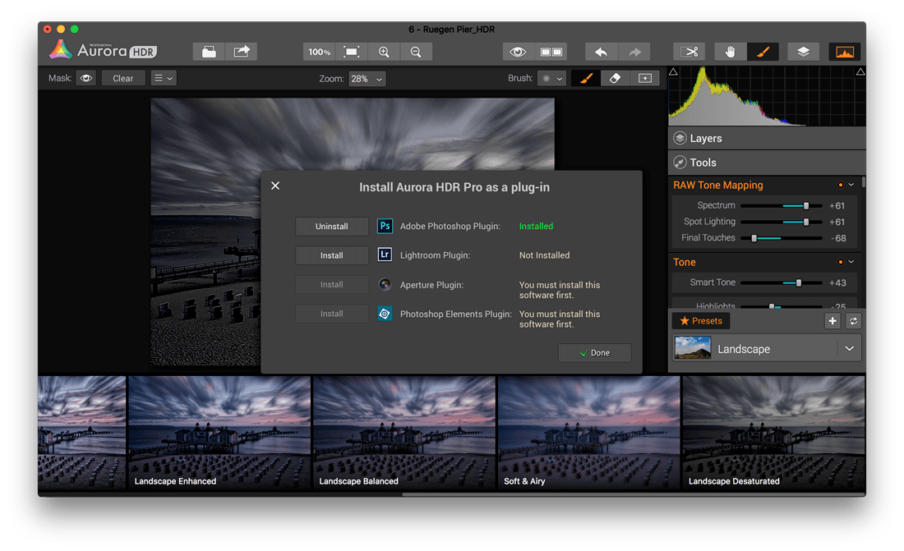Screen dimensions: 904x551
Task: Select the crop scissors tool
Action: click(689, 52)
